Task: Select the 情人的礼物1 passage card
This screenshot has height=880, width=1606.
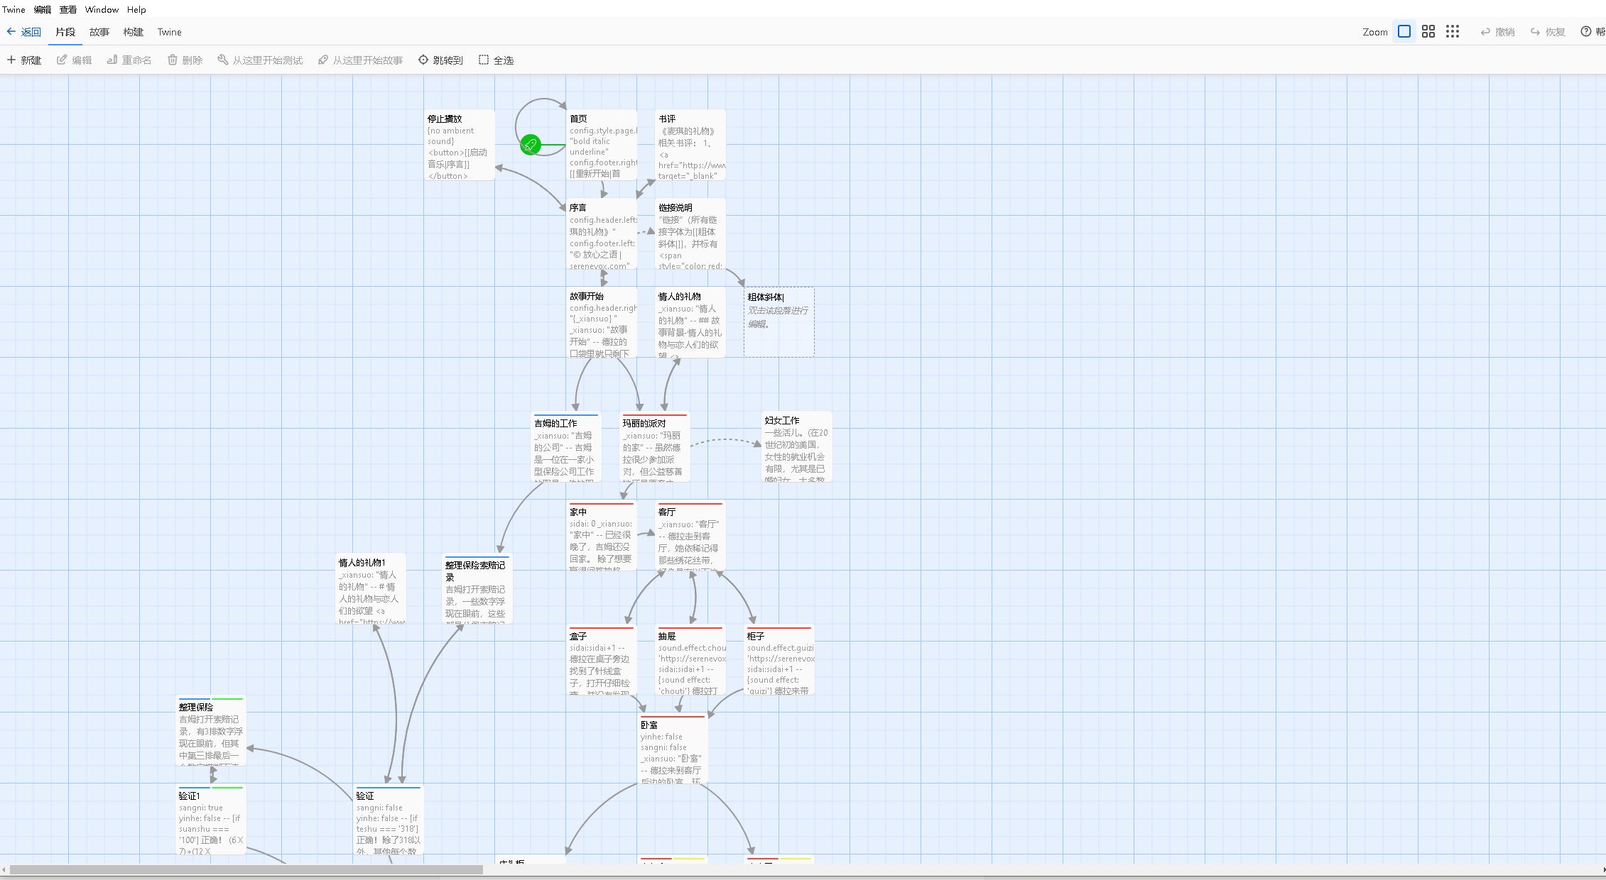Action: pyautogui.click(x=371, y=588)
